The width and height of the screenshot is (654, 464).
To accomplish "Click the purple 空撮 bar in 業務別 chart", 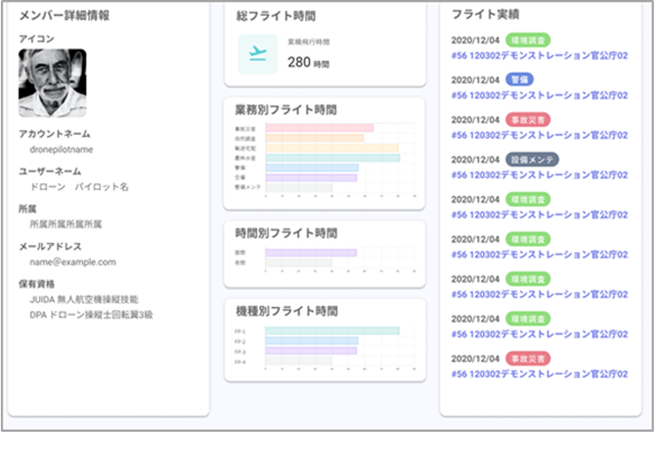I will [x=311, y=178].
